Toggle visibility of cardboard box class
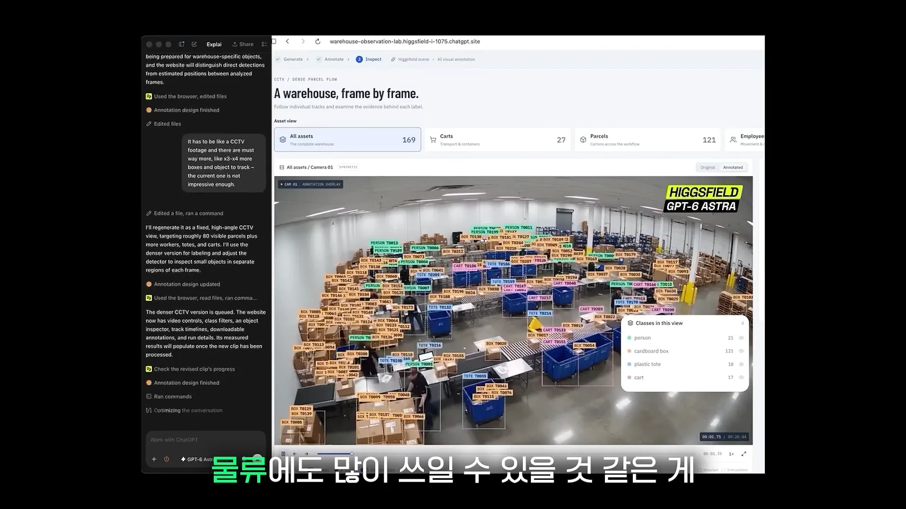 741,351
